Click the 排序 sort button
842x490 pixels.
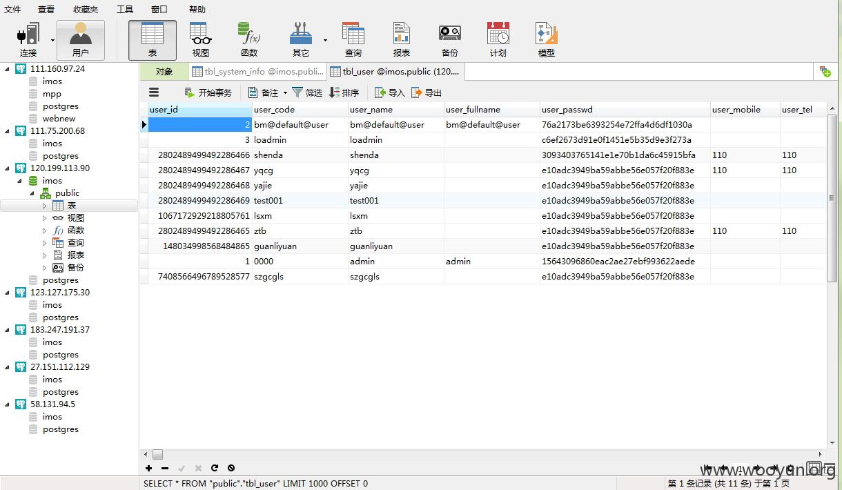(x=344, y=92)
